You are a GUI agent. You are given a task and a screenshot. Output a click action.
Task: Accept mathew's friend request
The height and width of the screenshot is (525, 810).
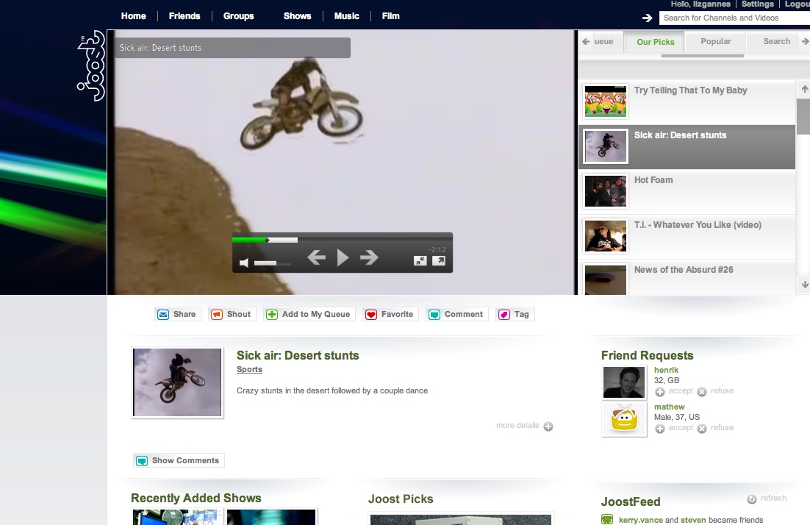[674, 428]
